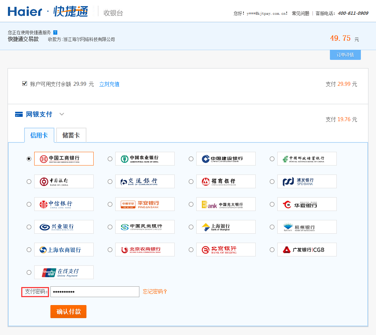Click the 确认付款 button
This screenshot has width=376, height=335.
[68, 312]
